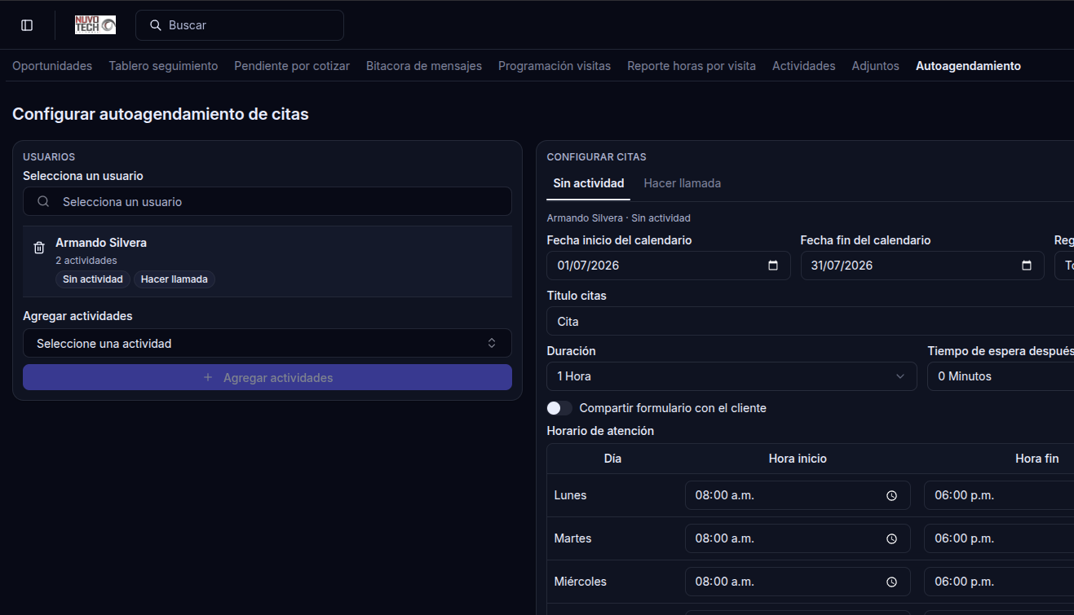Click Hacer llamada chip under Armando Silvera
Image resolution: width=1074 pixels, height=615 pixels.
click(175, 279)
